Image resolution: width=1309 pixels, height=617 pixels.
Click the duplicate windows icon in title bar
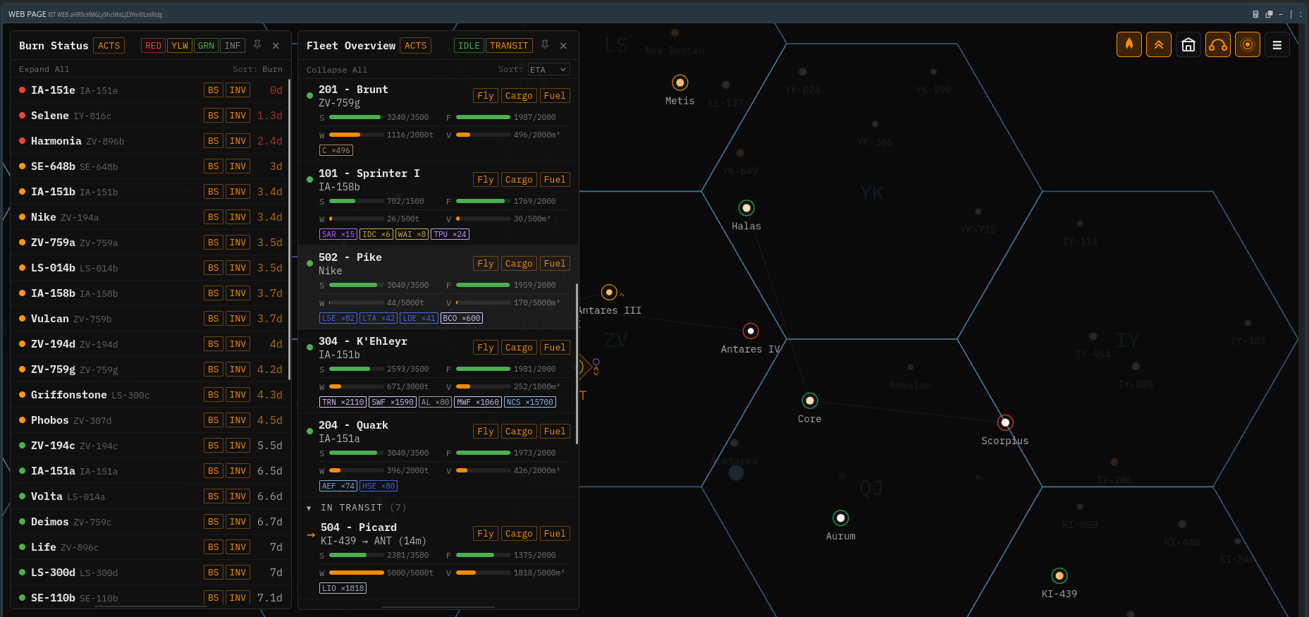pos(1269,14)
